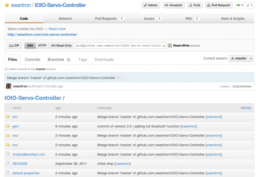Click swantron author name in latest commit

coord(20,86)
